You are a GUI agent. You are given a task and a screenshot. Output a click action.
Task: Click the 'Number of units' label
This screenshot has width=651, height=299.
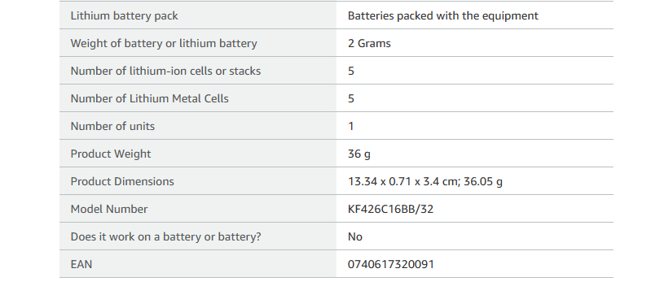pyautogui.click(x=112, y=126)
